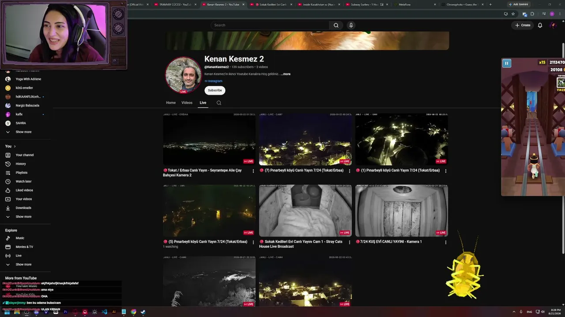565x317 pixels.
Task: Switch to the Chronophoto browser tab
Action: coord(463,4)
